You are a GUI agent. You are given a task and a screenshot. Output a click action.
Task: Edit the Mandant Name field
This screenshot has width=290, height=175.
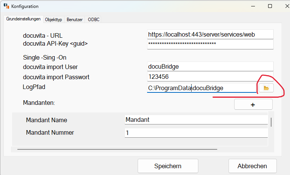point(196,120)
